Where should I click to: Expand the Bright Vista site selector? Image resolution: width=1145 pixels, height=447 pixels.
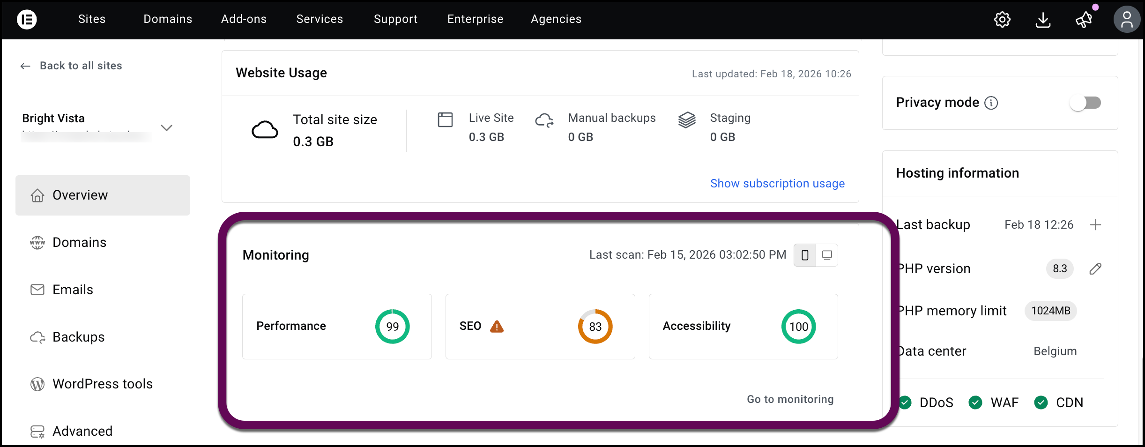click(x=167, y=127)
